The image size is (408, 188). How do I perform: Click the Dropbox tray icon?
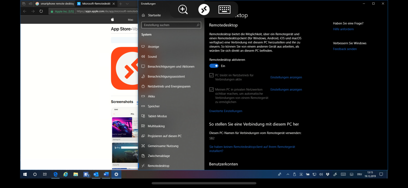(x=328, y=174)
